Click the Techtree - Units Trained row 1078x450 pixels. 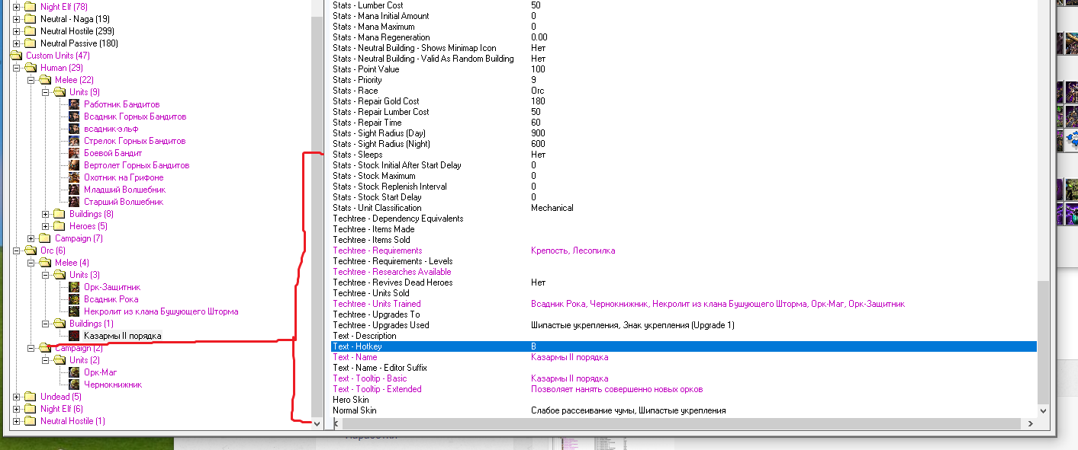click(x=684, y=304)
